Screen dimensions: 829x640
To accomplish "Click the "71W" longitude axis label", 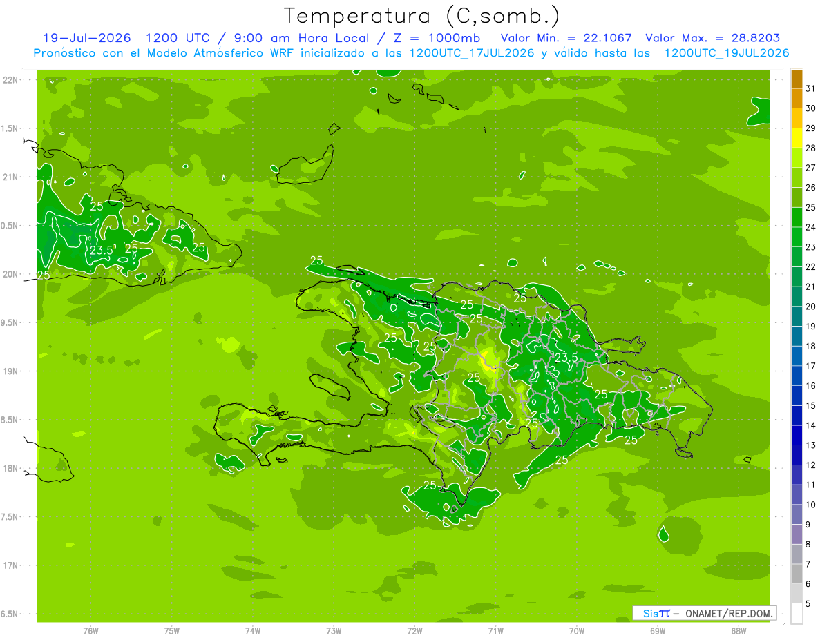I will (495, 630).
